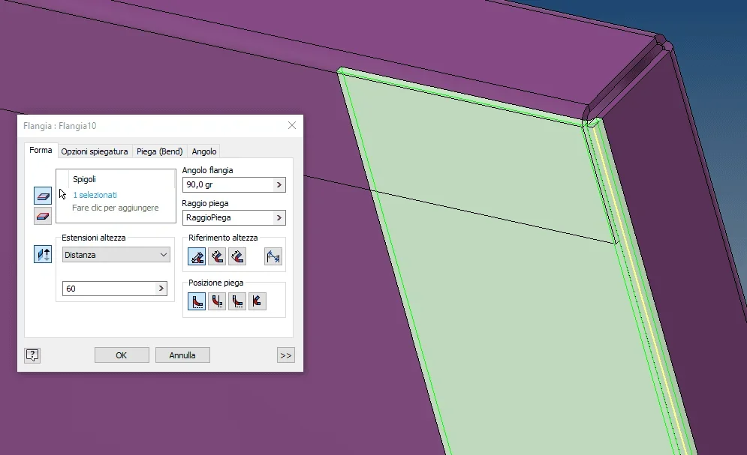747x455 pixels.
Task: Switch to the Angolo tab
Action: (x=204, y=151)
